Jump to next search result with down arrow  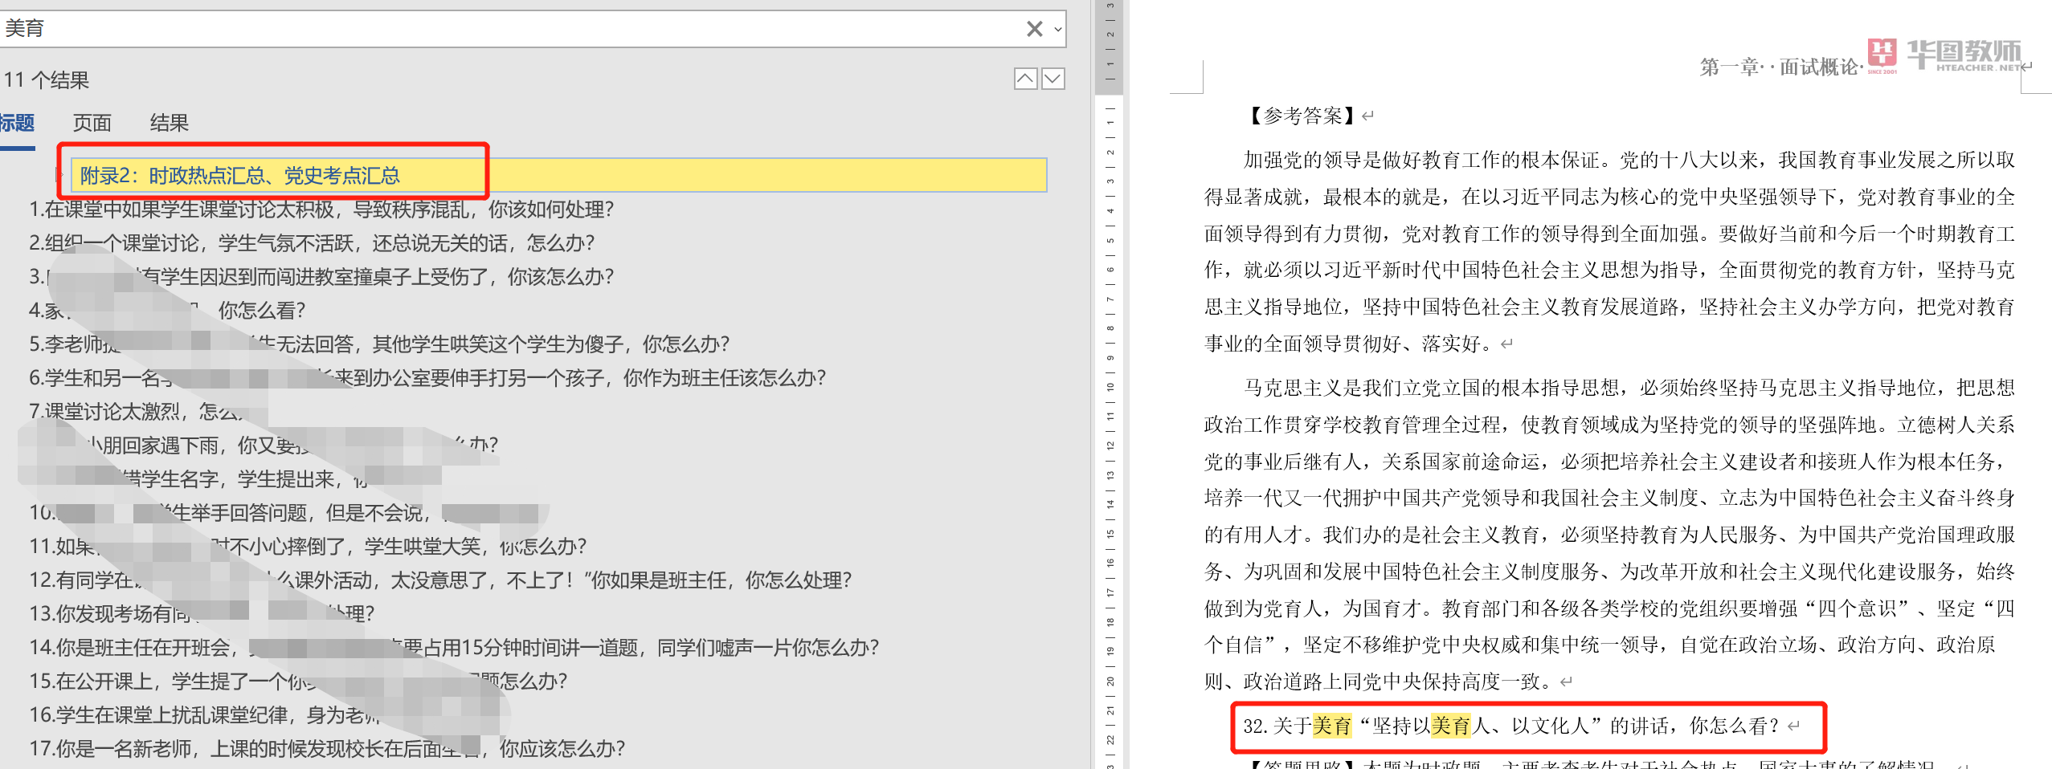pyautogui.click(x=1053, y=79)
